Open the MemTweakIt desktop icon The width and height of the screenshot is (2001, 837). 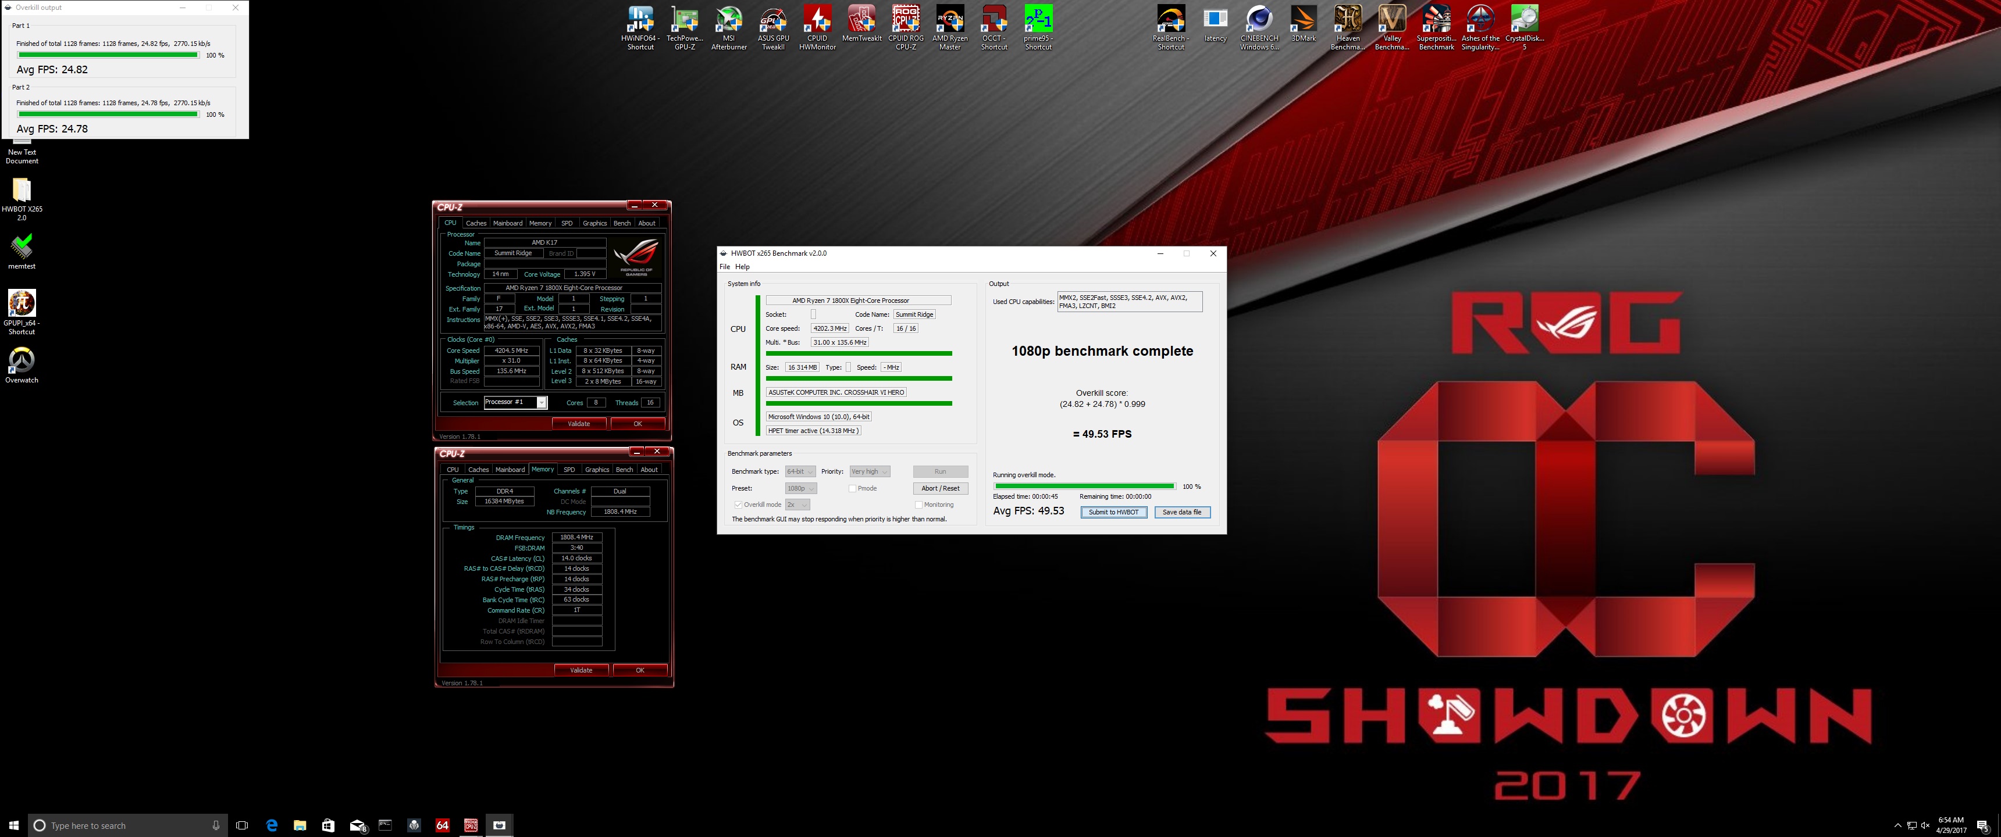click(861, 23)
